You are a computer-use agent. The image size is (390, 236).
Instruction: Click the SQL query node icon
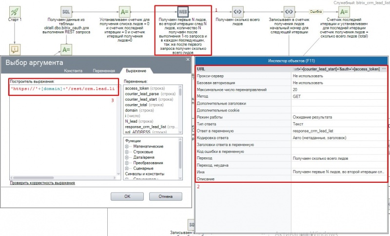[66, 12]
